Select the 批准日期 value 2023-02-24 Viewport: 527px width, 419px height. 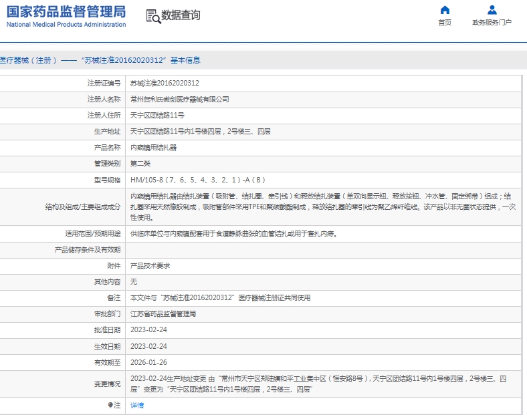point(148,330)
